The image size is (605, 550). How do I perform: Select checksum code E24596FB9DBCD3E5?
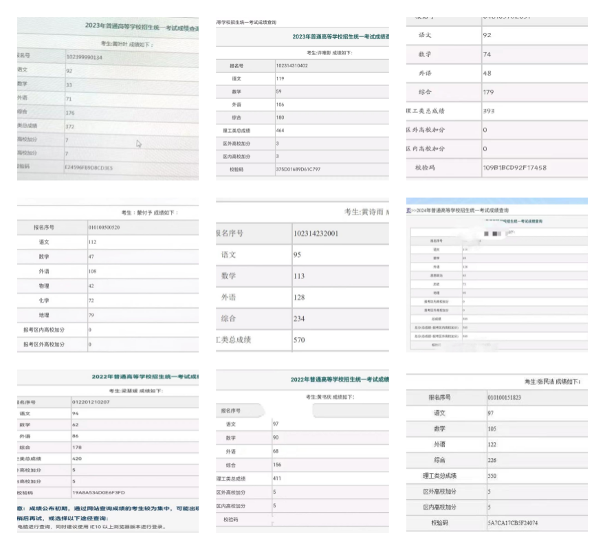click(x=89, y=168)
